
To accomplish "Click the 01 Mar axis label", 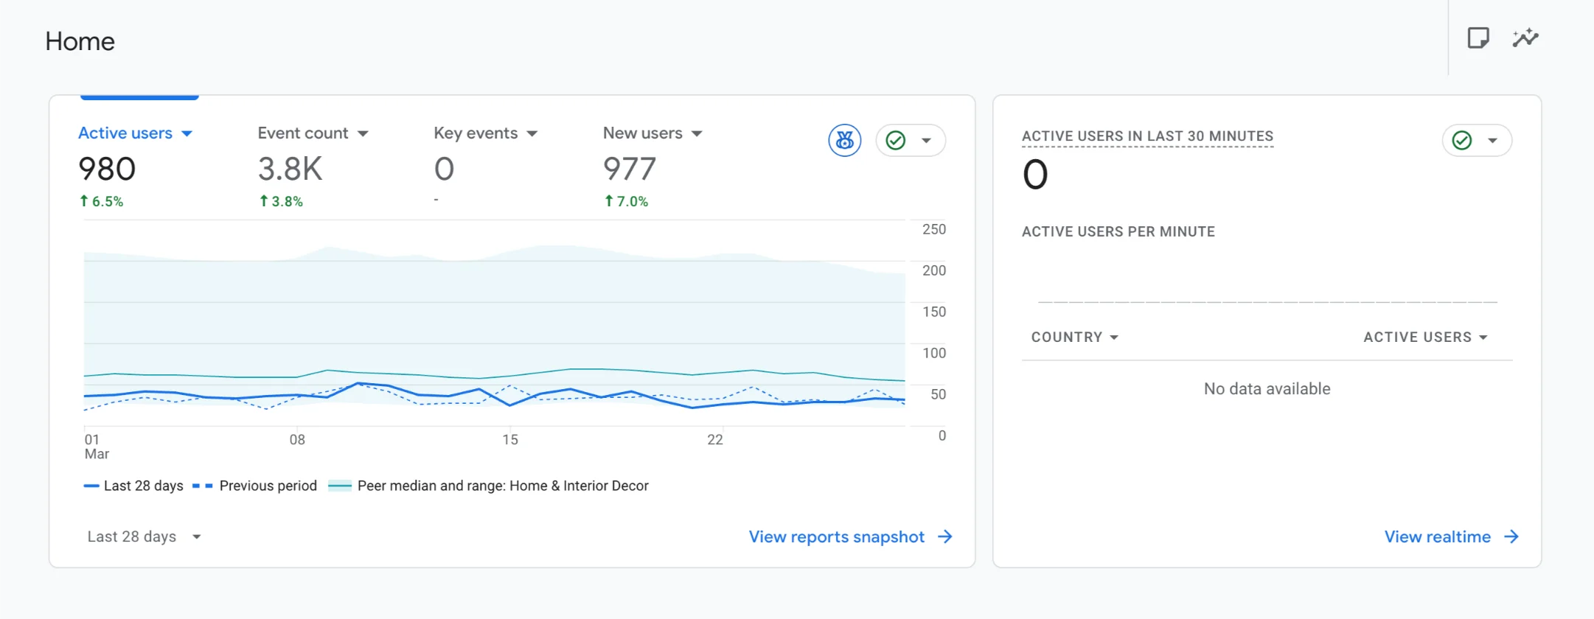I will click(97, 447).
